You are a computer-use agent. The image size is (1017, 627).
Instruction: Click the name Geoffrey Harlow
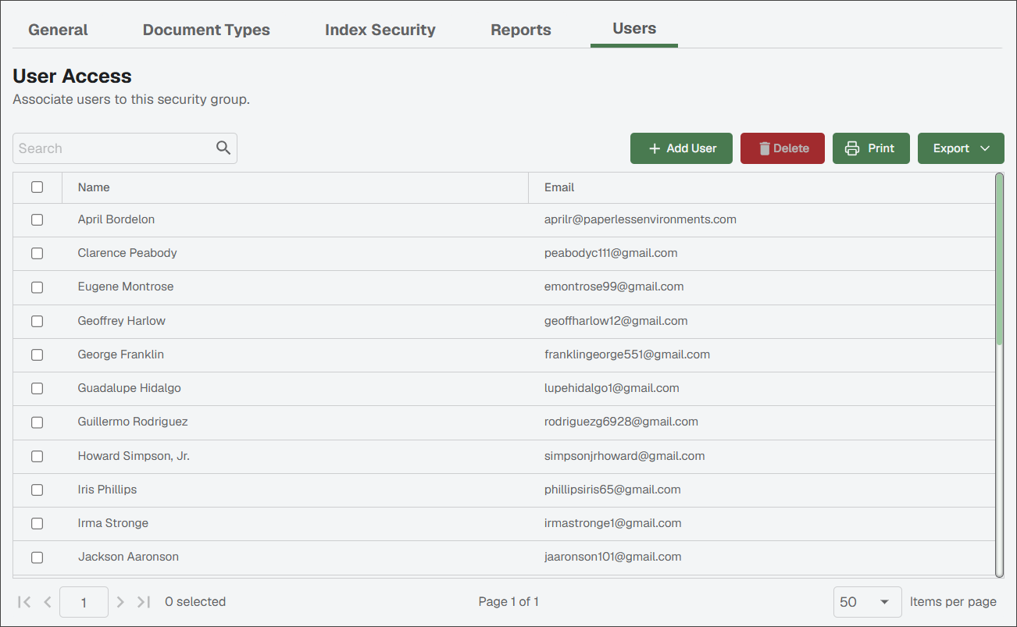pyautogui.click(x=122, y=321)
